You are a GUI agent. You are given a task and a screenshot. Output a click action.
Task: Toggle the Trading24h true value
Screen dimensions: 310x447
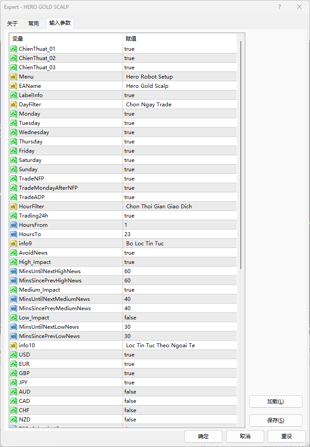pos(179,216)
